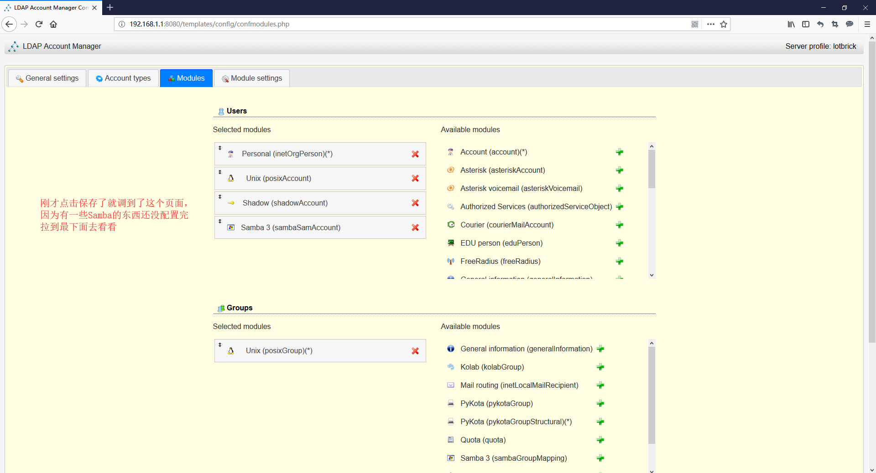Viewport: 876px width, 473px height.
Task: Open page actions three-dot menu
Action: click(711, 24)
